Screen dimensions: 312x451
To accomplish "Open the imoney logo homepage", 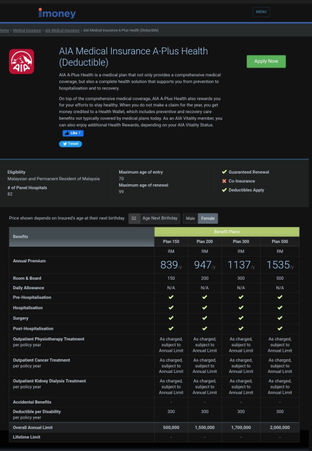I will click(57, 13).
